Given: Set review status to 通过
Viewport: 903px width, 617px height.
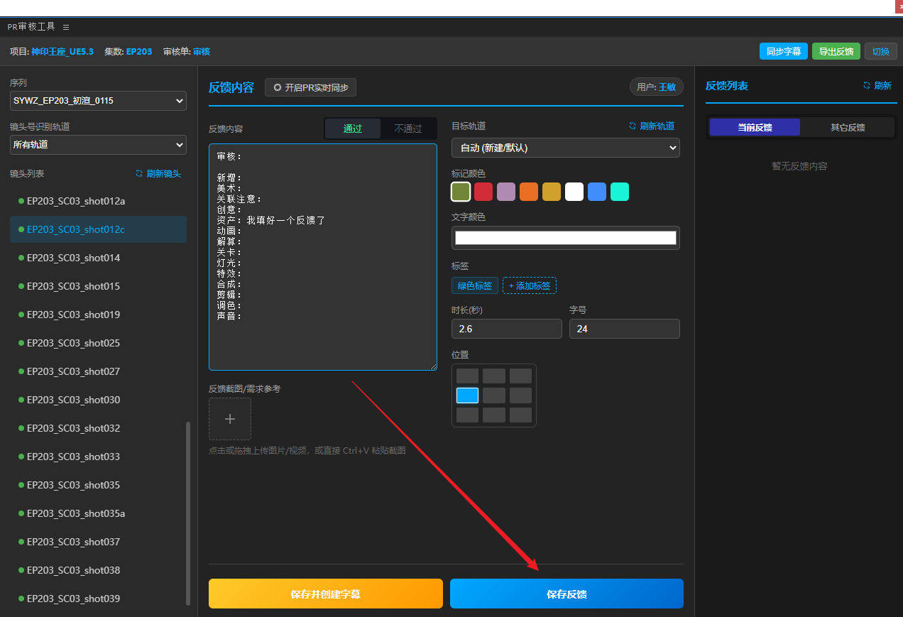Looking at the screenshot, I should coord(353,129).
